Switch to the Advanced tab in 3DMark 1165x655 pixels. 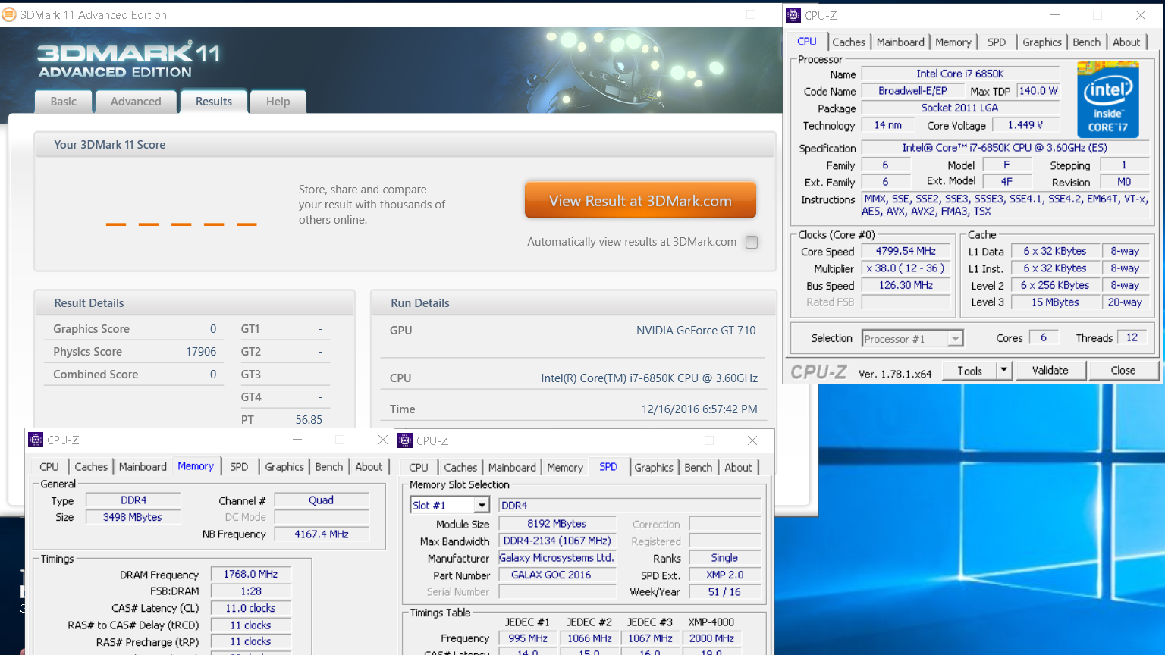[136, 102]
